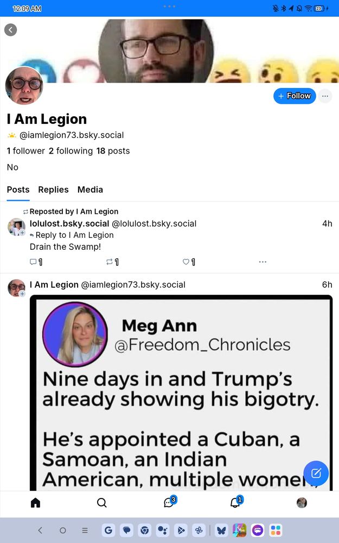This screenshot has height=543, width=339.
Task: Open the Meg Ann post image
Action: [181, 393]
